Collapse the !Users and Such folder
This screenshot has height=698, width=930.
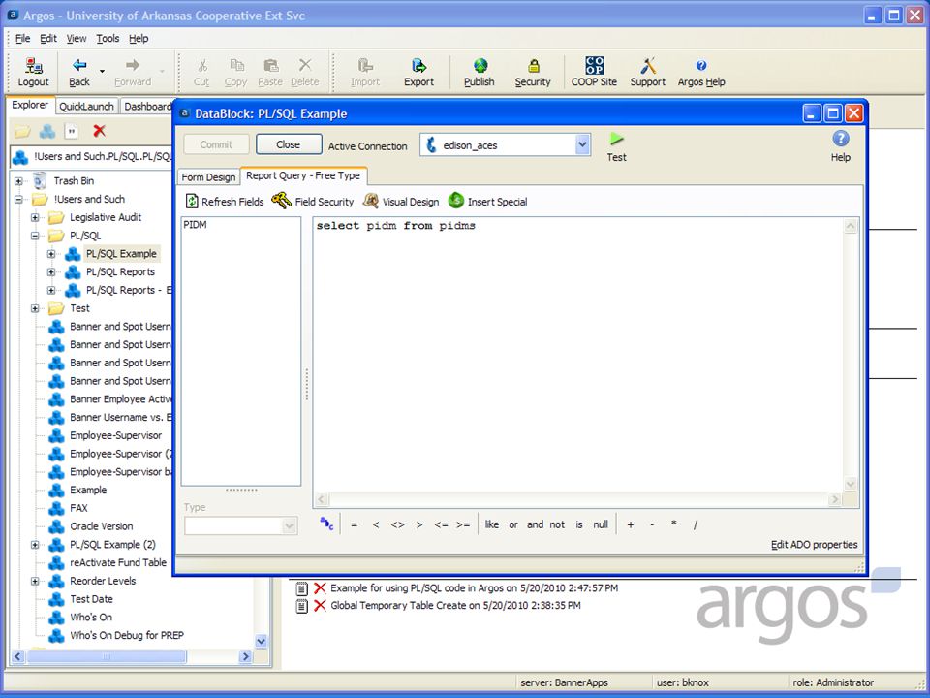pos(18,200)
